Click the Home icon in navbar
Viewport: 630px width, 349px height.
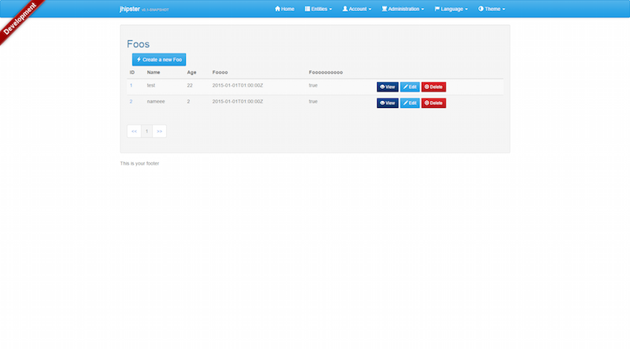tap(277, 9)
